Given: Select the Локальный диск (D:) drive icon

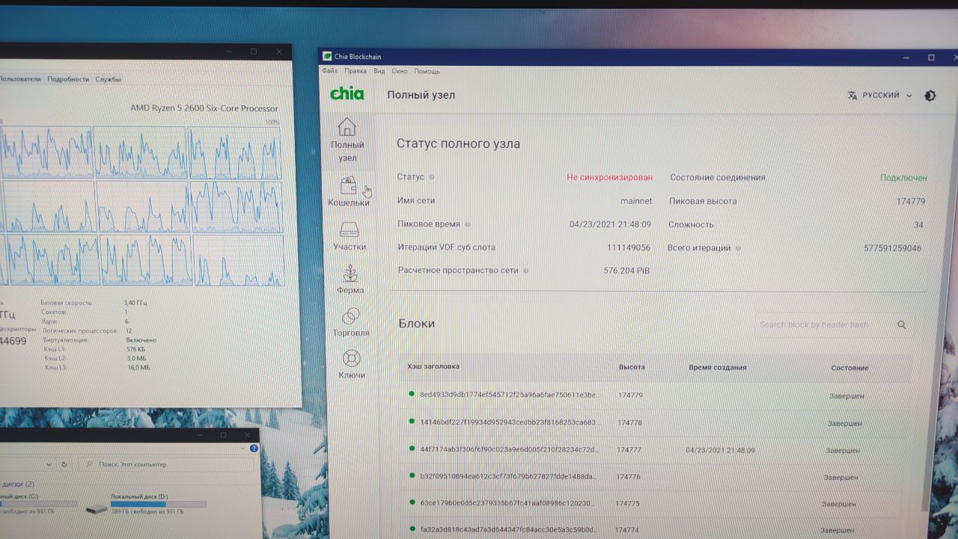Looking at the screenshot, I should tap(96, 509).
